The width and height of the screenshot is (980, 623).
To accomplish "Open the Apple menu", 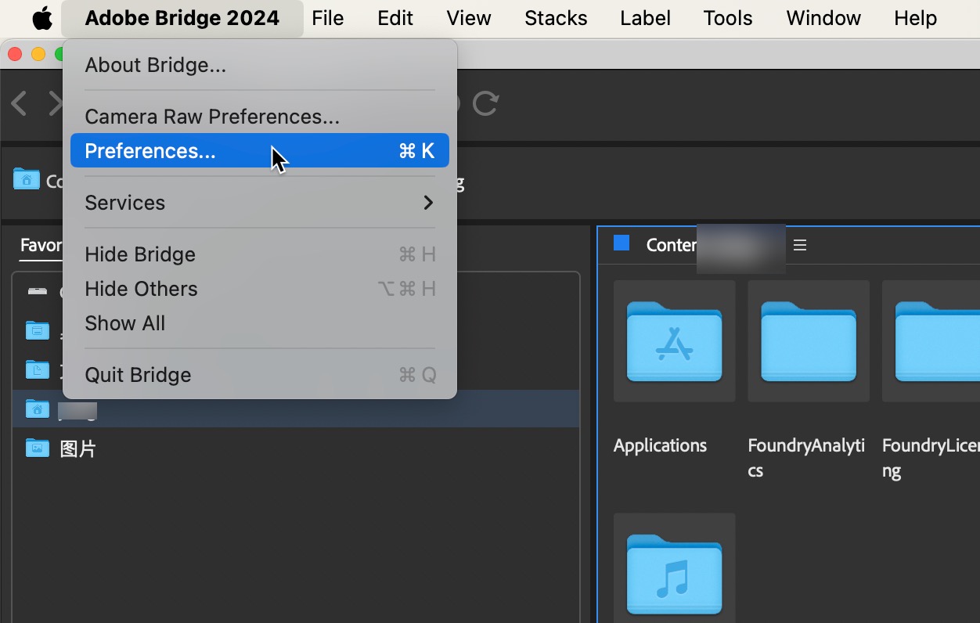I will click(41, 18).
